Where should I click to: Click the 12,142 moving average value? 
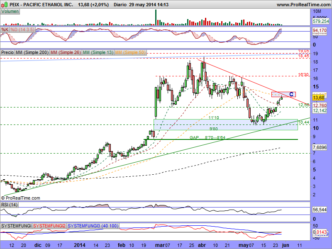click(320, 110)
